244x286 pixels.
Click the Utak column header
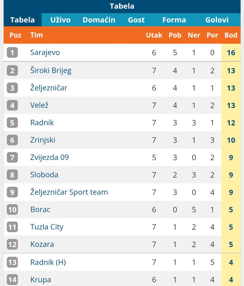[x=154, y=35]
